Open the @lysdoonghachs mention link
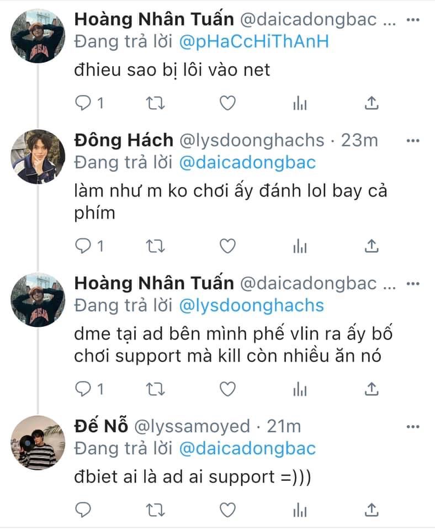The height and width of the screenshot is (530, 435). click(255, 305)
